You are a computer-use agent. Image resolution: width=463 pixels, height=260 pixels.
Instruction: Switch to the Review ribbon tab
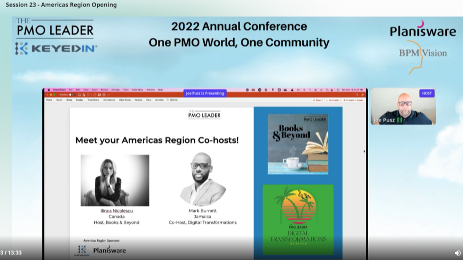[138, 100]
